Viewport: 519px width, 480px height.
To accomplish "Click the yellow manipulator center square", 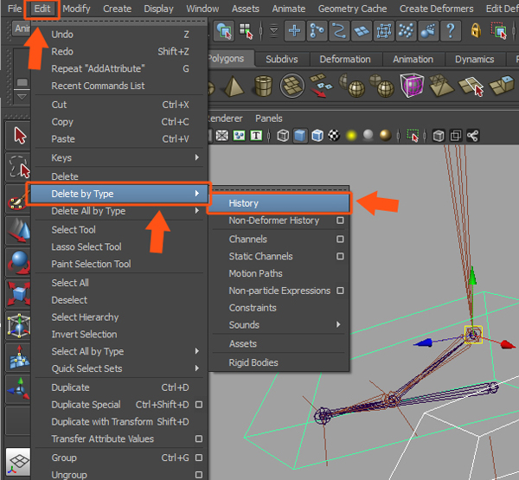I will [473, 335].
